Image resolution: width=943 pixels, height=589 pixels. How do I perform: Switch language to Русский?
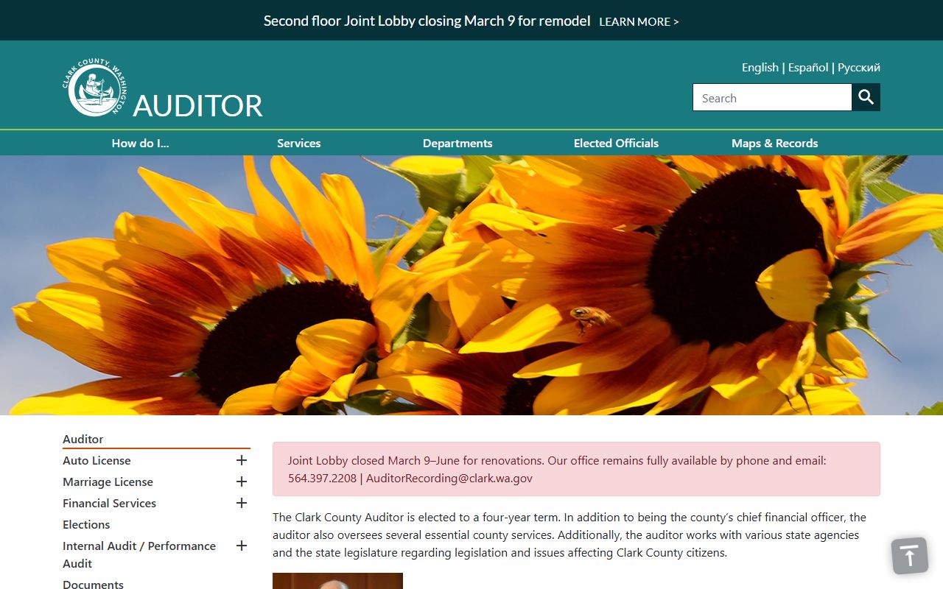click(x=859, y=67)
